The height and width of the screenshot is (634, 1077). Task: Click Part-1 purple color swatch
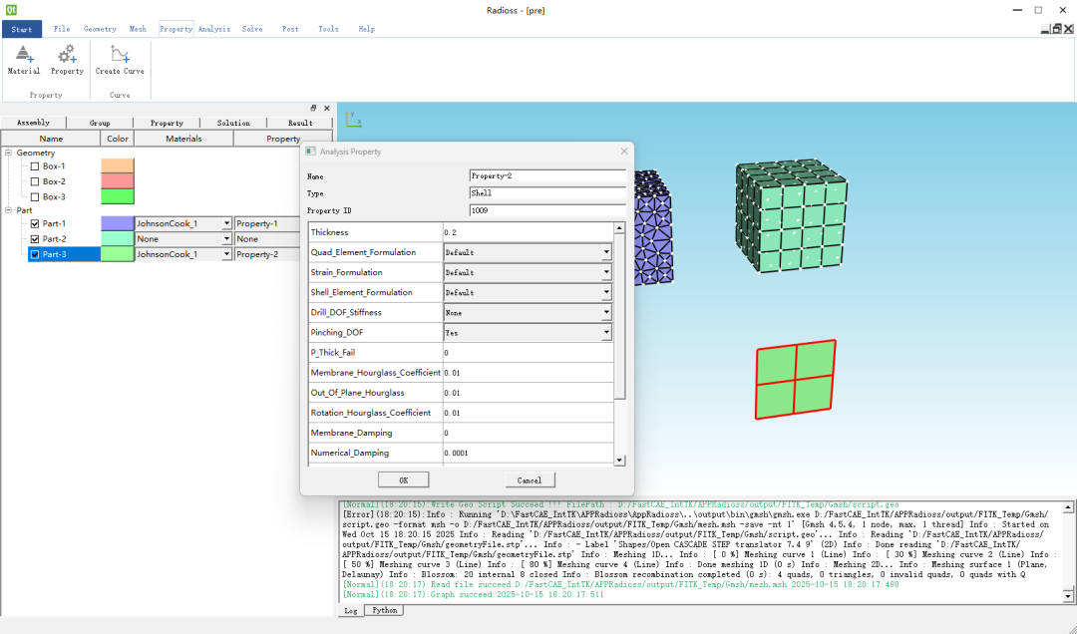[118, 223]
